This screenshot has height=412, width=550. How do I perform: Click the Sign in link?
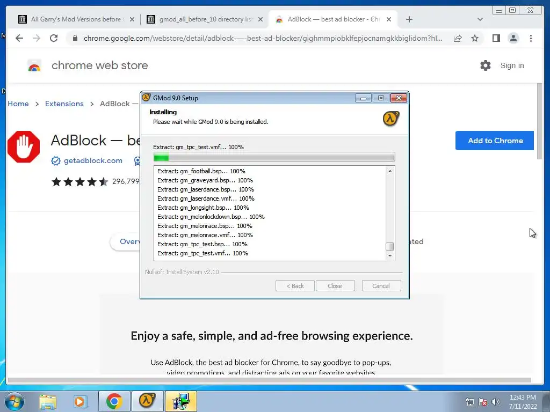pyautogui.click(x=512, y=65)
